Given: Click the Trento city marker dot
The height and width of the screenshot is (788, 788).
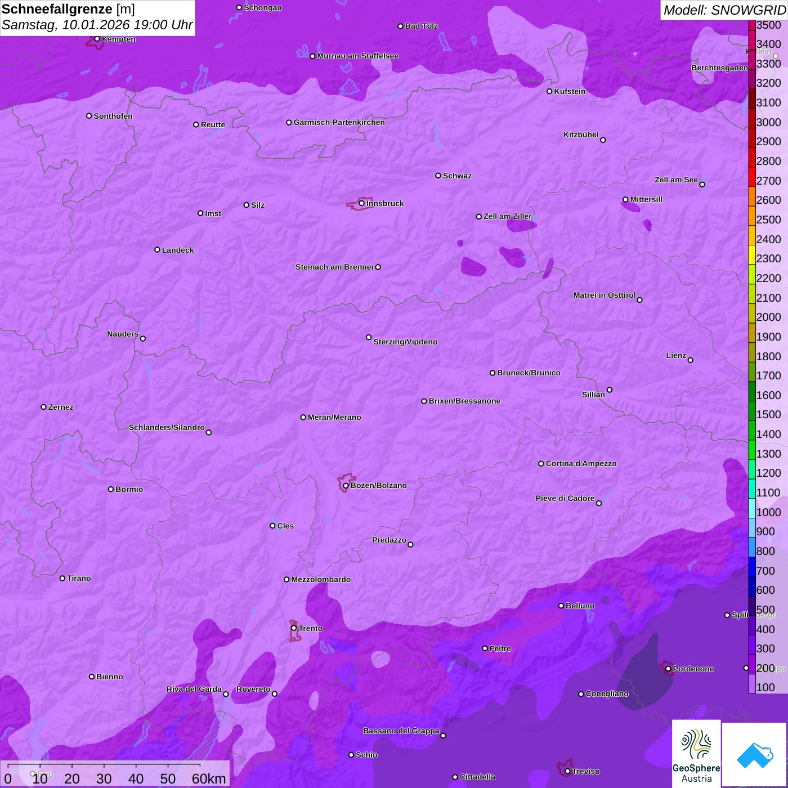Looking at the screenshot, I should (x=294, y=628).
